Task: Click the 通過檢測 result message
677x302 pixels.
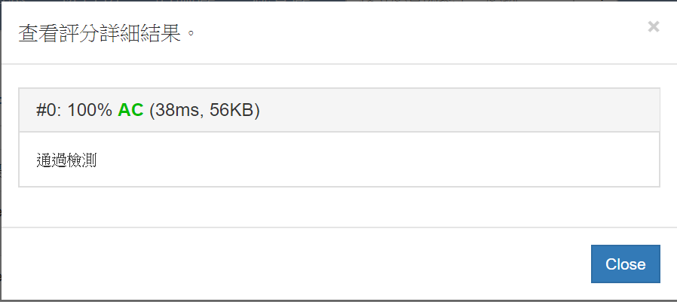Action: tap(67, 160)
